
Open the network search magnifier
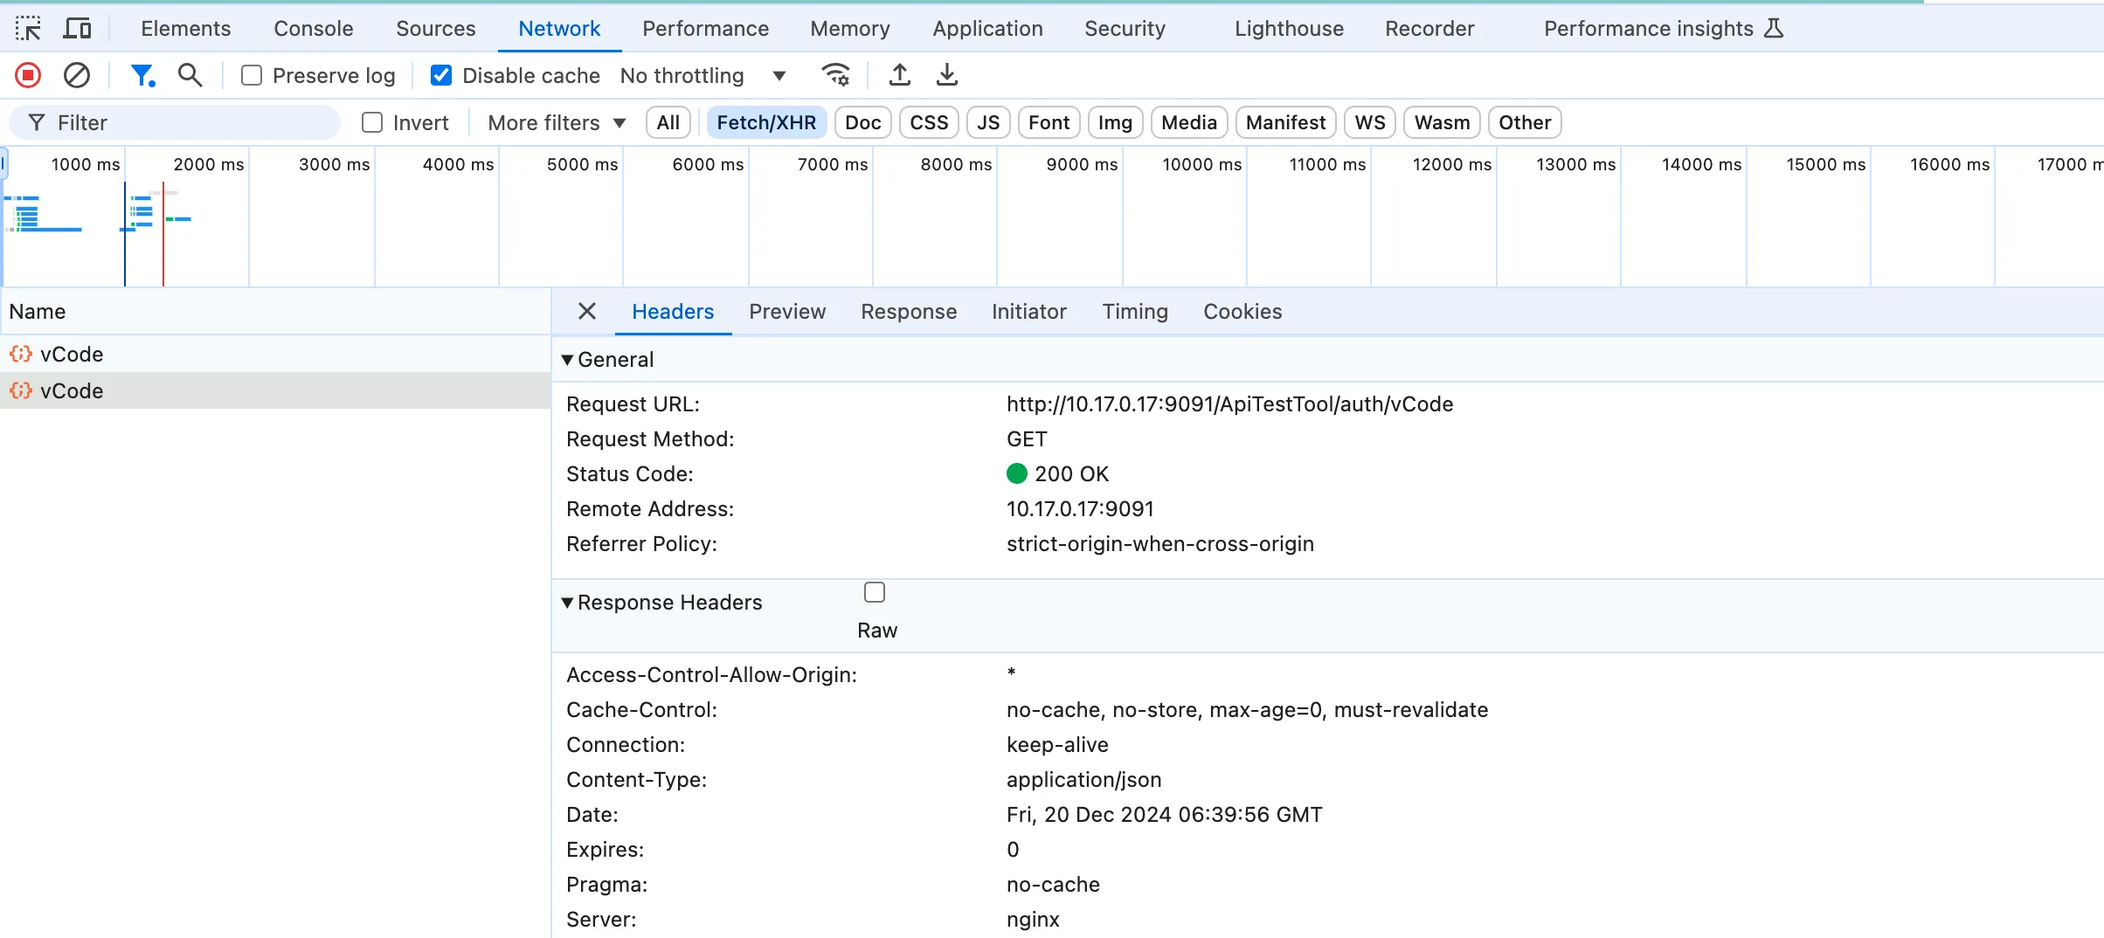190,75
